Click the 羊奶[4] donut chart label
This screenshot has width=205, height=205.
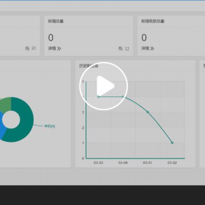pos(50,126)
